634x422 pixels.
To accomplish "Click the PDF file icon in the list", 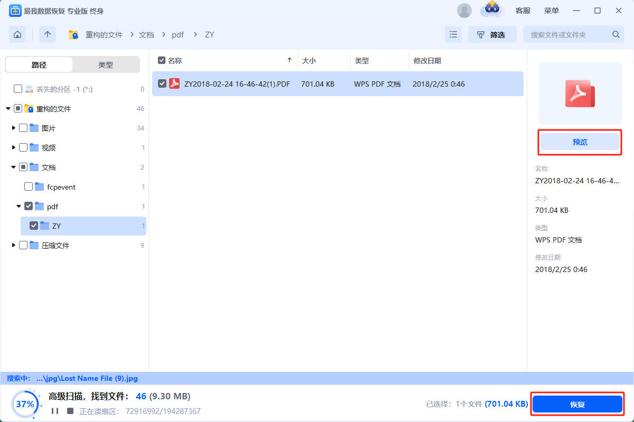I will pos(174,83).
